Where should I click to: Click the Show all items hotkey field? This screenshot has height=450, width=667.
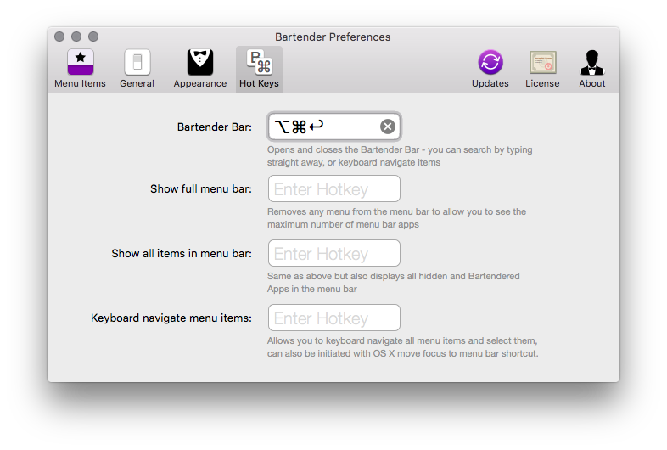(334, 253)
